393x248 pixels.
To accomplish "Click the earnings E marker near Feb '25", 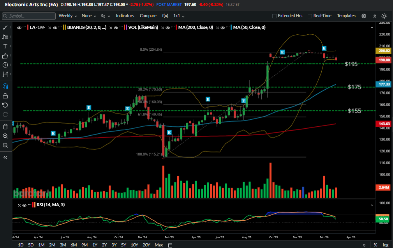I will pos(169,133).
